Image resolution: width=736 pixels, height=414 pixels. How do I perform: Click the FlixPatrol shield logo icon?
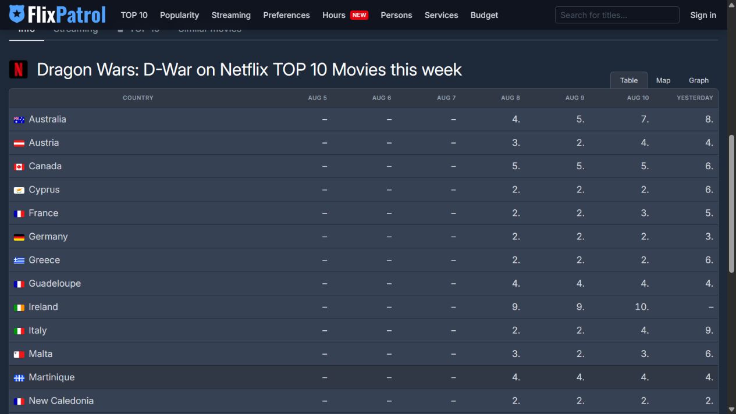coord(17,15)
